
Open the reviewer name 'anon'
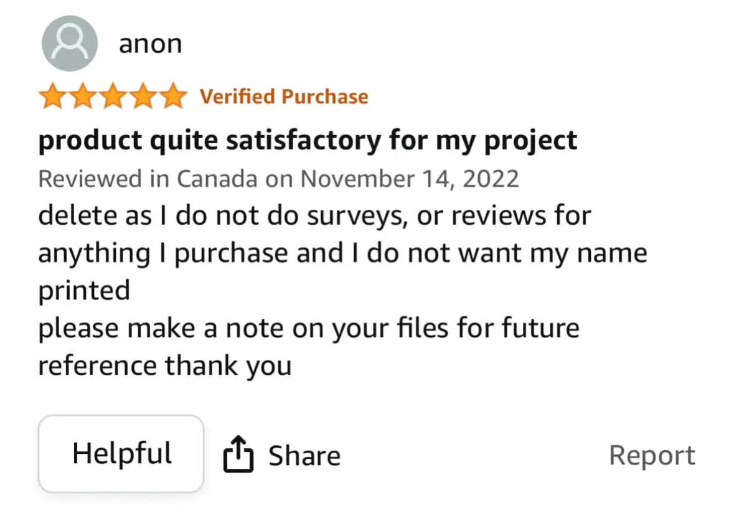pyautogui.click(x=150, y=44)
